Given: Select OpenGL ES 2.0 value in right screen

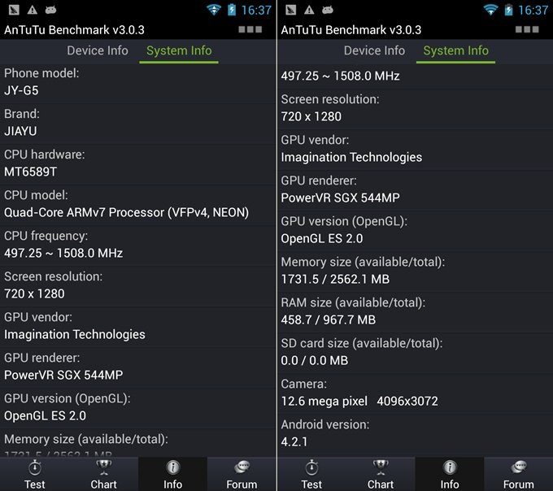Looking at the screenshot, I should tap(322, 238).
